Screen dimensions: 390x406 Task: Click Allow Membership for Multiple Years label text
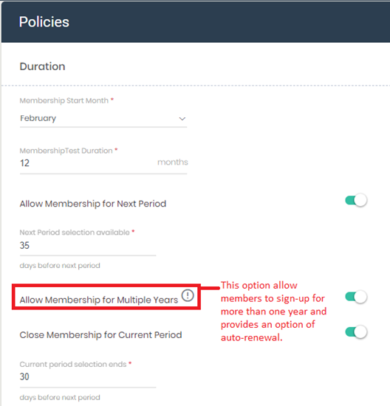click(99, 300)
